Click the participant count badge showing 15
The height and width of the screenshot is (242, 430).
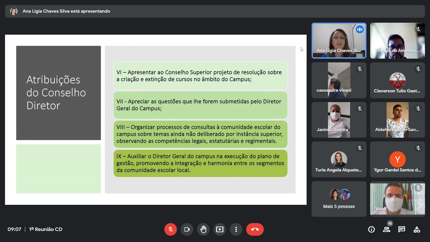click(x=390, y=223)
